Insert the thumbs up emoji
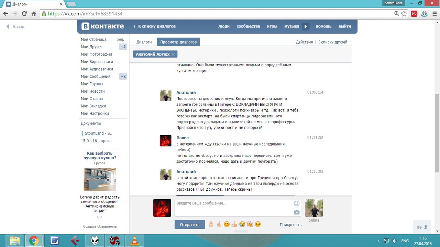440x247 pixels. [x=234, y=224]
